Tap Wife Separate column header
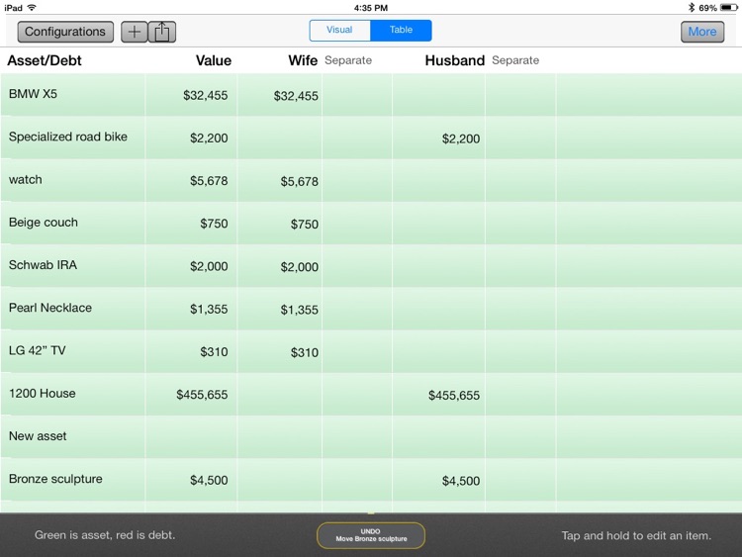Screen dimensions: 742x557 (348, 60)
